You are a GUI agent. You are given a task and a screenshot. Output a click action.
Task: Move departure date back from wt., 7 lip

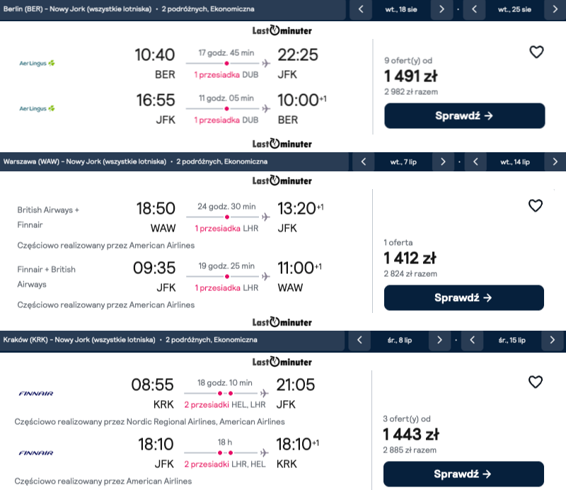click(x=363, y=162)
